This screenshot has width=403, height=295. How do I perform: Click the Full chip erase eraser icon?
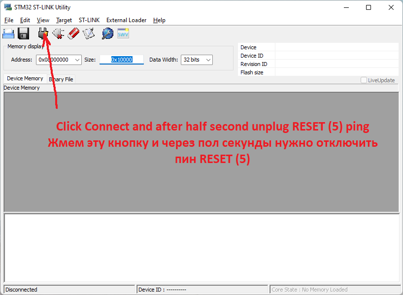[73, 33]
